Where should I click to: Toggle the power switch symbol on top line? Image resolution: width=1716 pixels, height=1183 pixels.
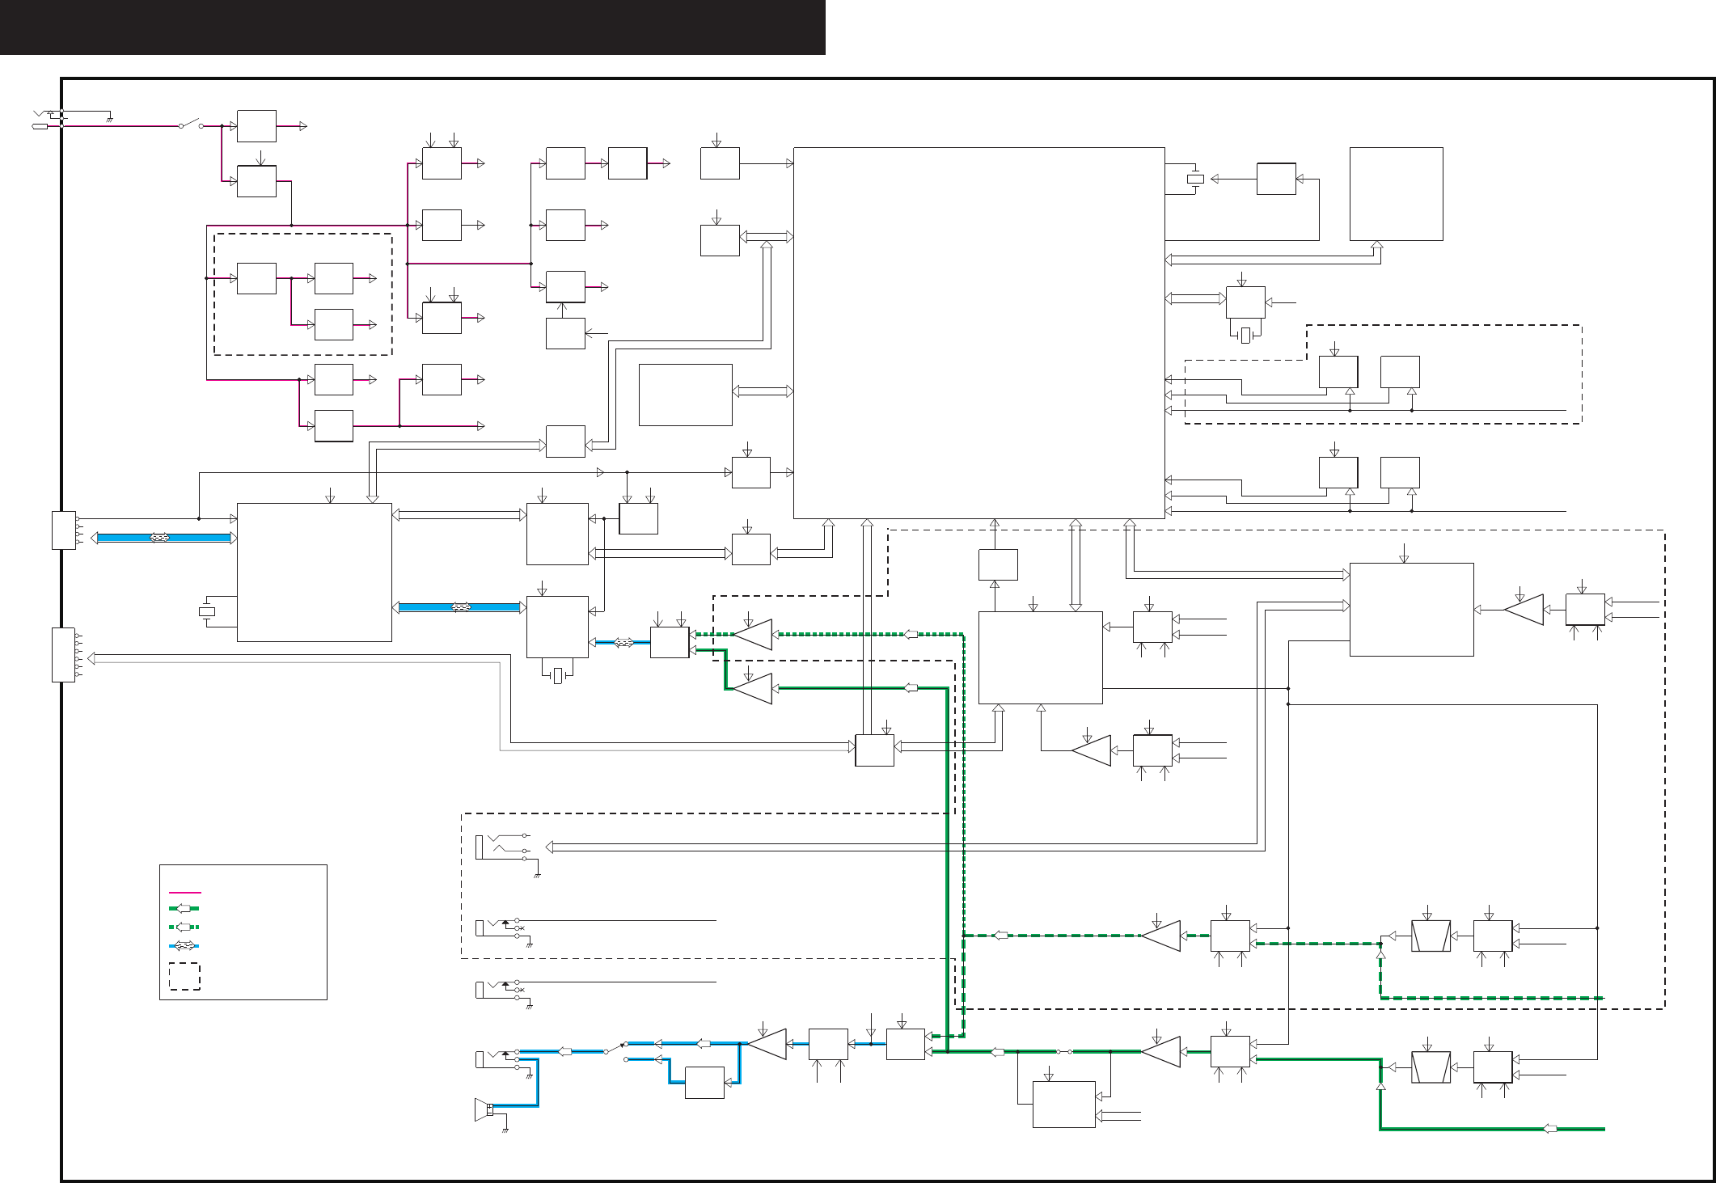pyautogui.click(x=191, y=125)
